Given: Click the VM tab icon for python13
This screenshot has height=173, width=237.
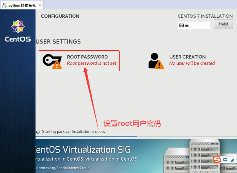Looking at the screenshot, I should coord(5,5).
